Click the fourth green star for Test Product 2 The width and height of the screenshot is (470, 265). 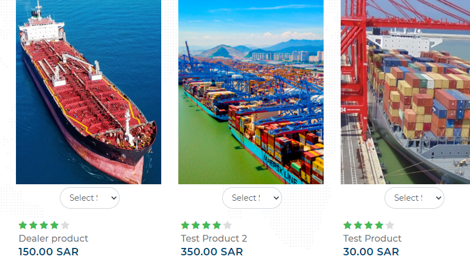(x=217, y=225)
